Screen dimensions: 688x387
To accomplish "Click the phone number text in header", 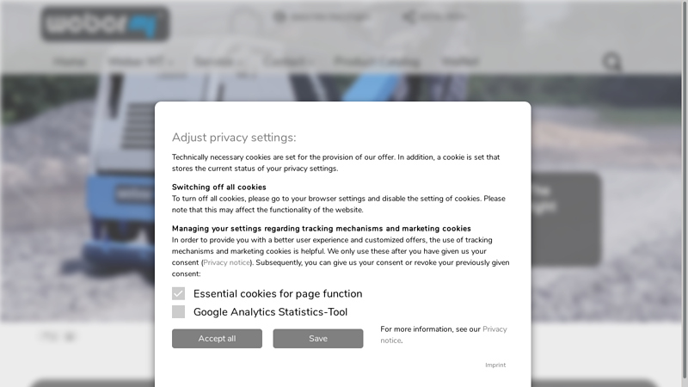I will (x=329, y=16).
